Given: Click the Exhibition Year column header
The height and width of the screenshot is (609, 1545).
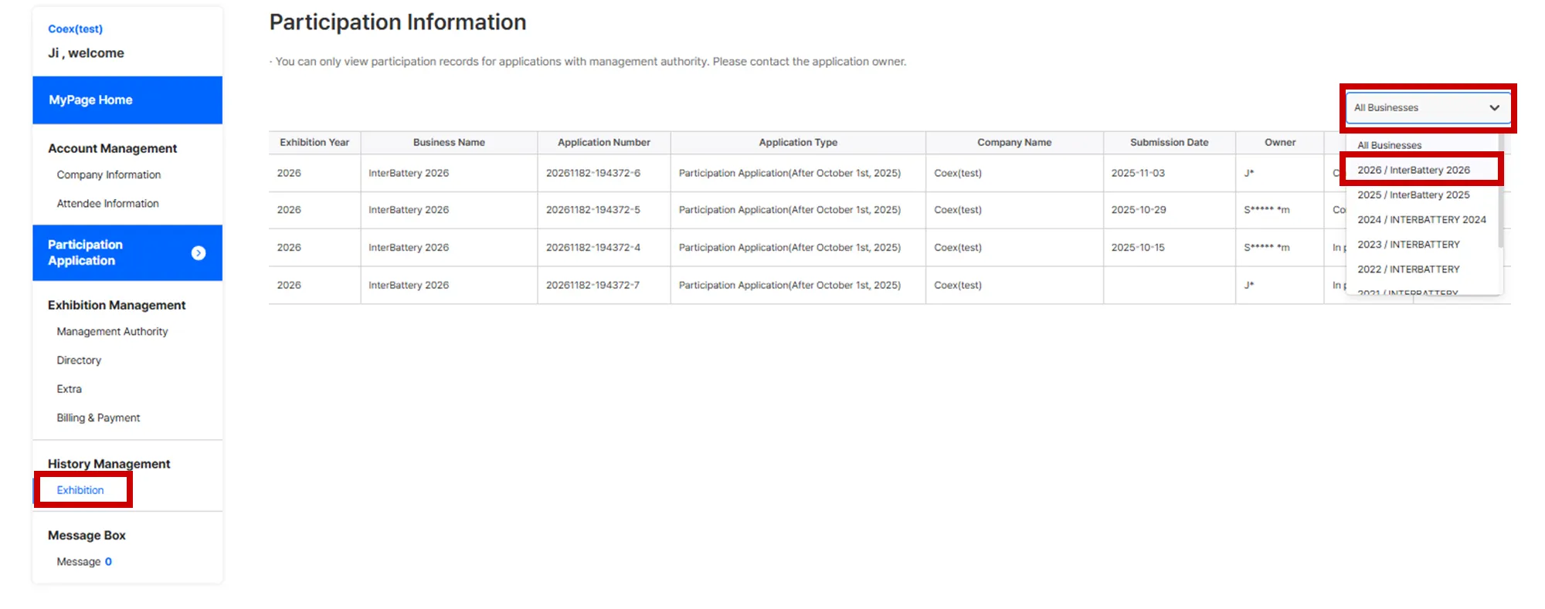Looking at the screenshot, I should click(x=314, y=143).
